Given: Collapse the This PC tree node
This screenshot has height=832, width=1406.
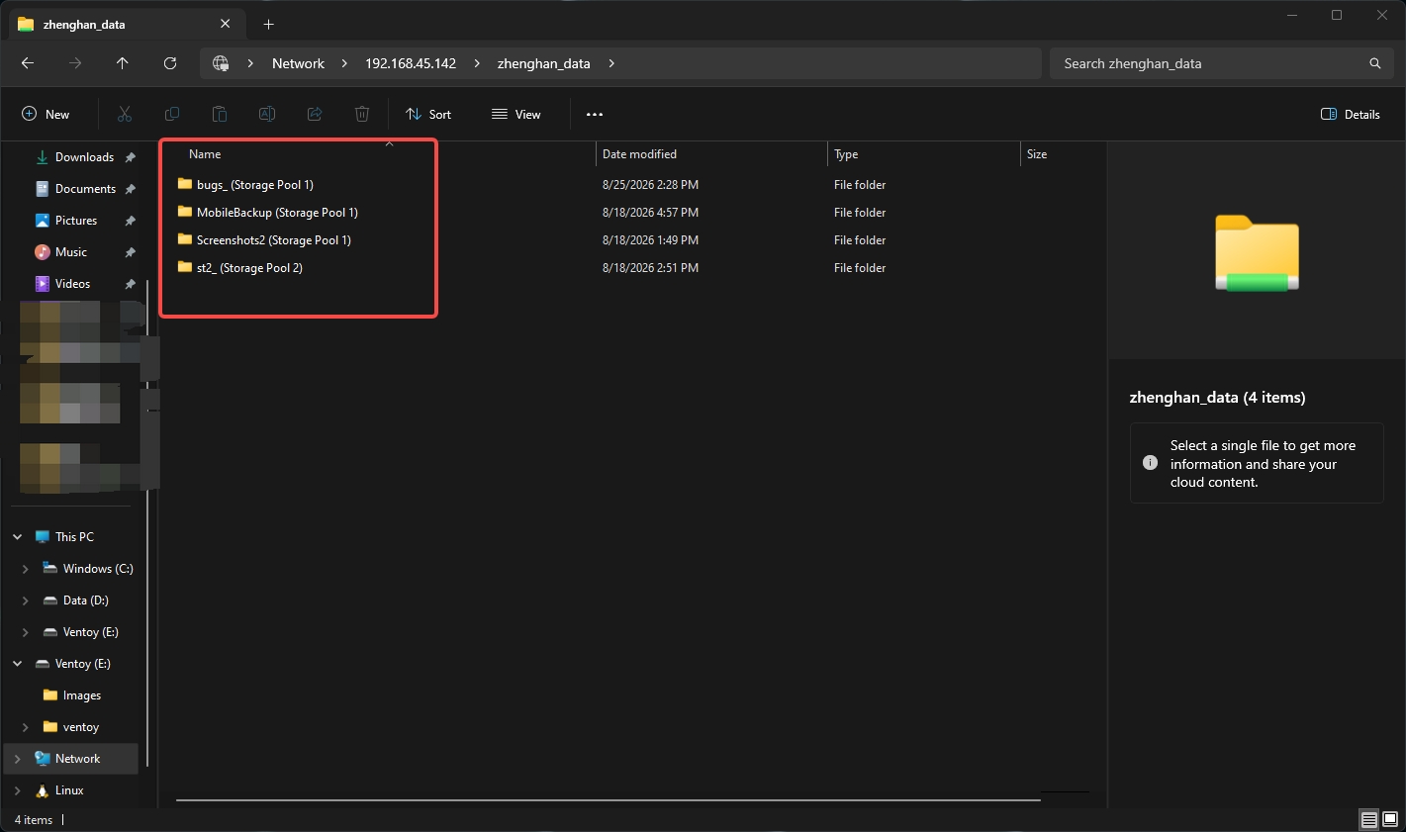Looking at the screenshot, I should [18, 537].
